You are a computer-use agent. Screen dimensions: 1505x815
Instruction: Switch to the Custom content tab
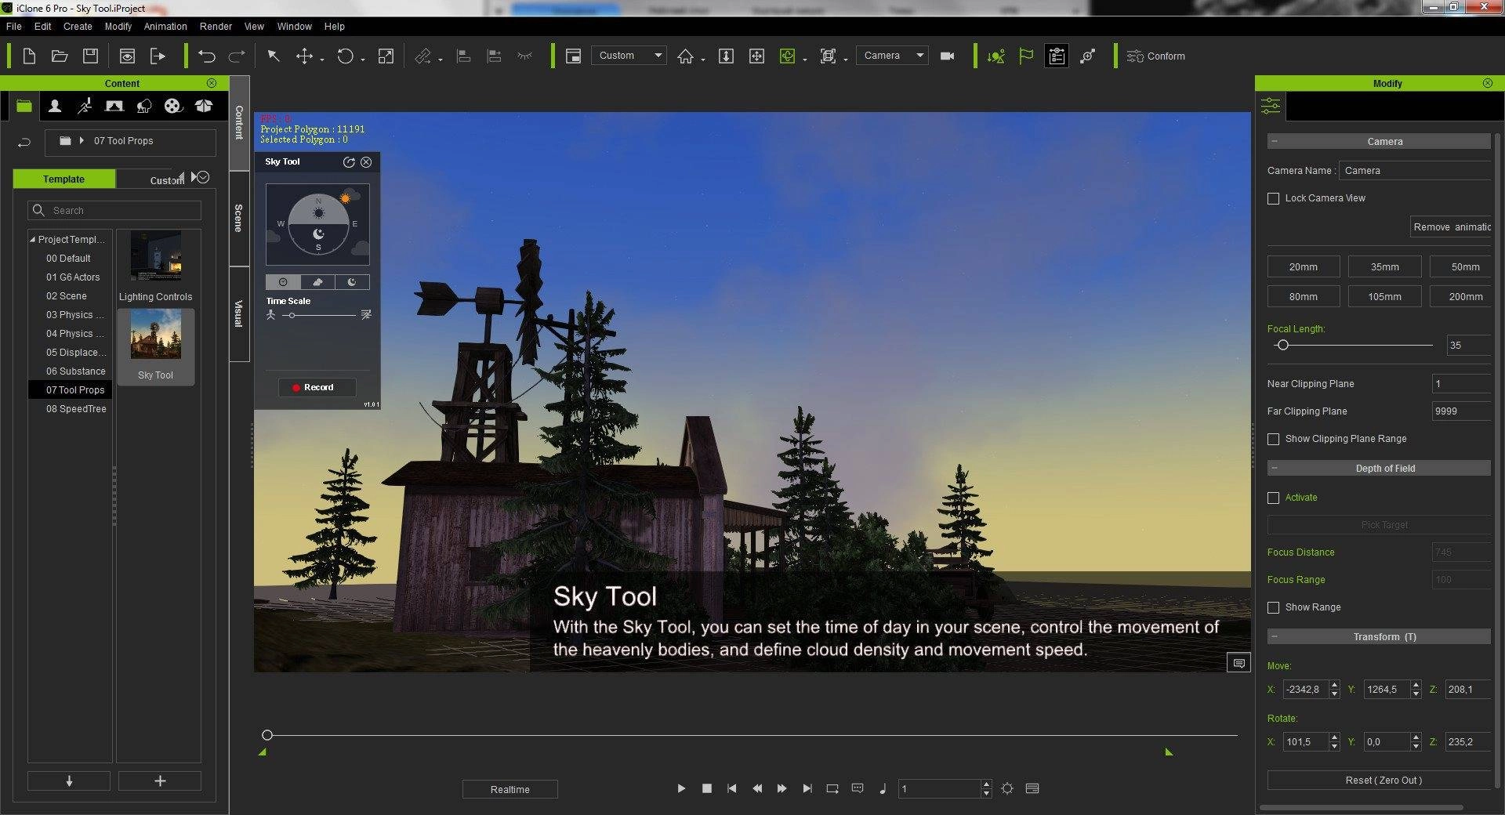[165, 179]
